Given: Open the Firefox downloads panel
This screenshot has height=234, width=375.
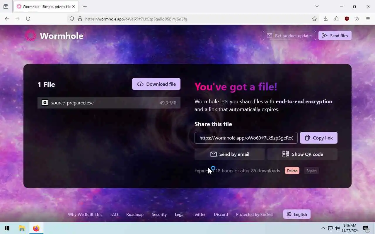Looking at the screenshot, I should (x=325, y=19).
